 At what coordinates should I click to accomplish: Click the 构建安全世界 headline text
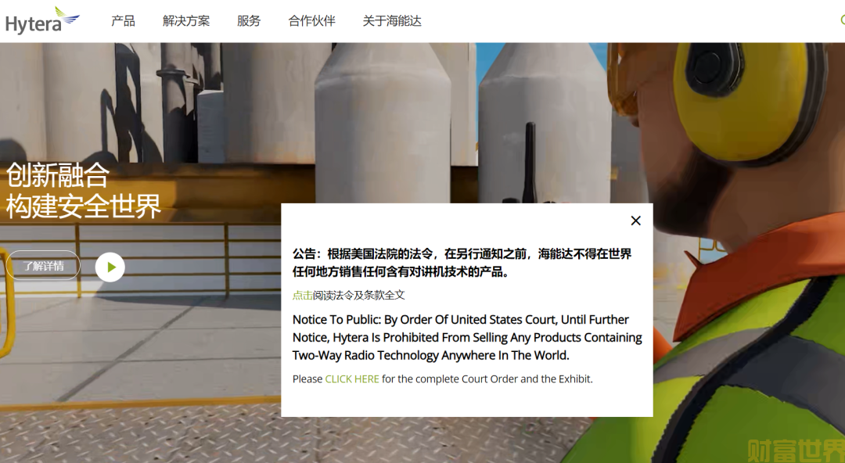(x=84, y=206)
